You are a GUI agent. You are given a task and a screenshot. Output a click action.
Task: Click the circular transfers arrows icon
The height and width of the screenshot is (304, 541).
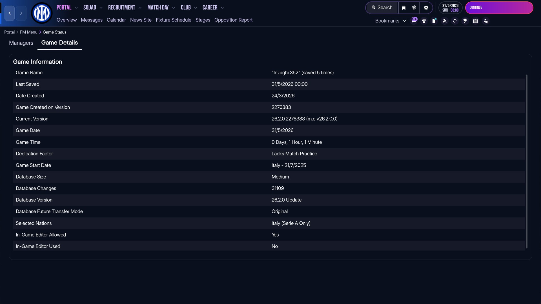(x=455, y=21)
